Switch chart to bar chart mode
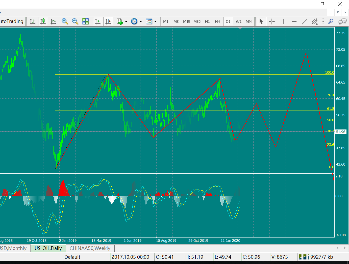This screenshot has width=349, height=264. 33,21
